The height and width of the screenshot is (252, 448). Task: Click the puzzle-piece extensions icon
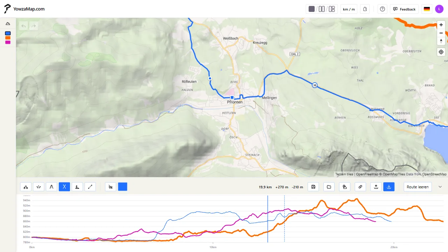click(x=365, y=9)
